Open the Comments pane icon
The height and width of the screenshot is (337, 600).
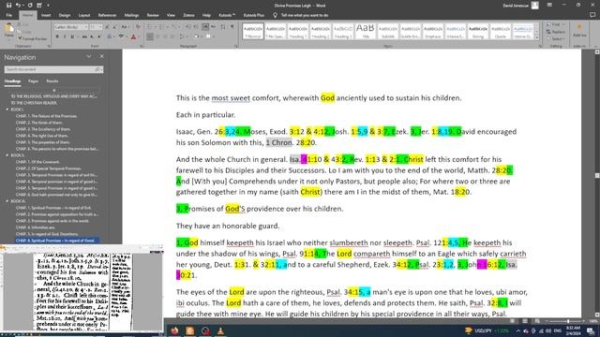(x=592, y=15)
